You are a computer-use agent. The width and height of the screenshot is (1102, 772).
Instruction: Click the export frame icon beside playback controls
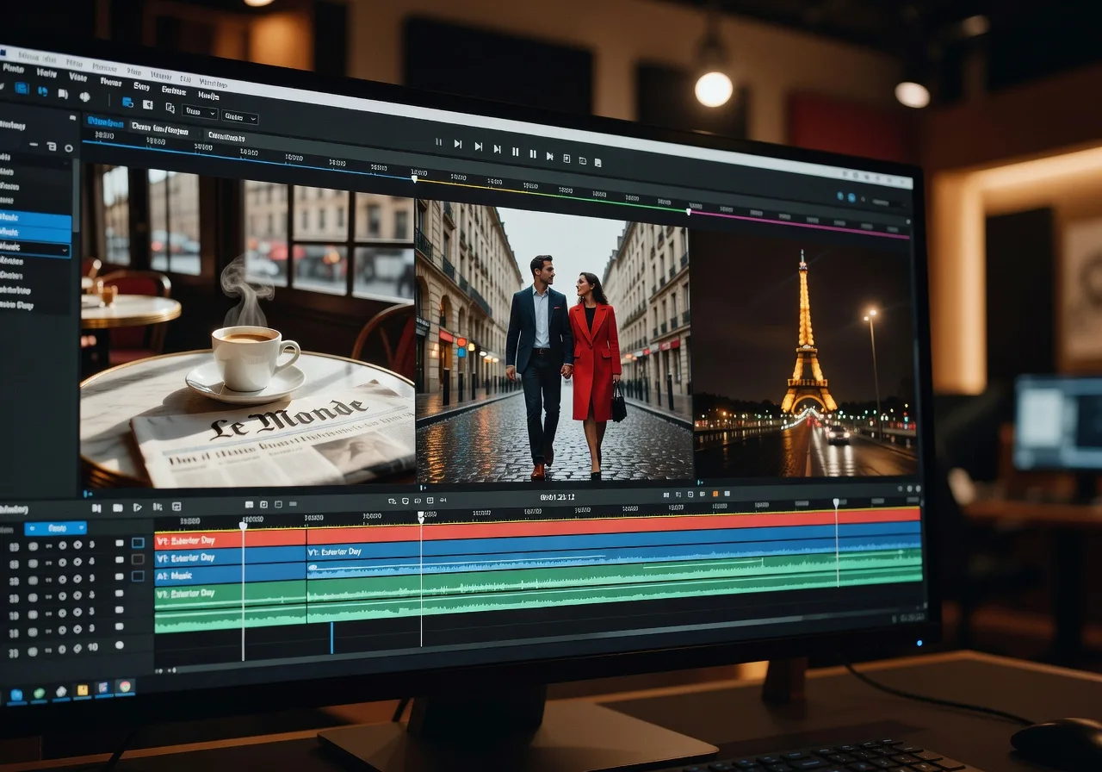tap(584, 159)
